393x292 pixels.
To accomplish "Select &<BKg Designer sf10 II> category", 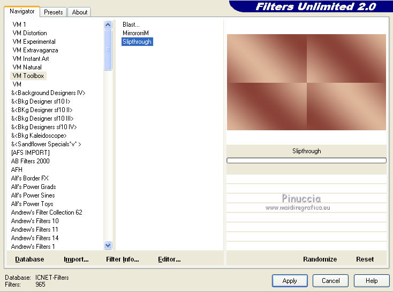I will (42, 109).
